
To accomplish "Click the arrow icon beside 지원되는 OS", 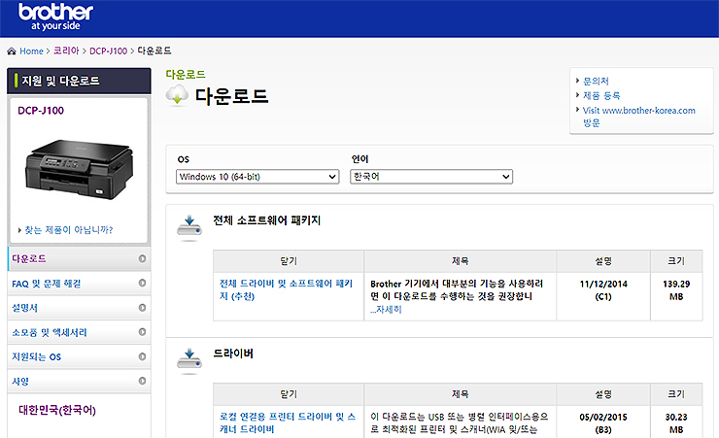I will [x=142, y=356].
